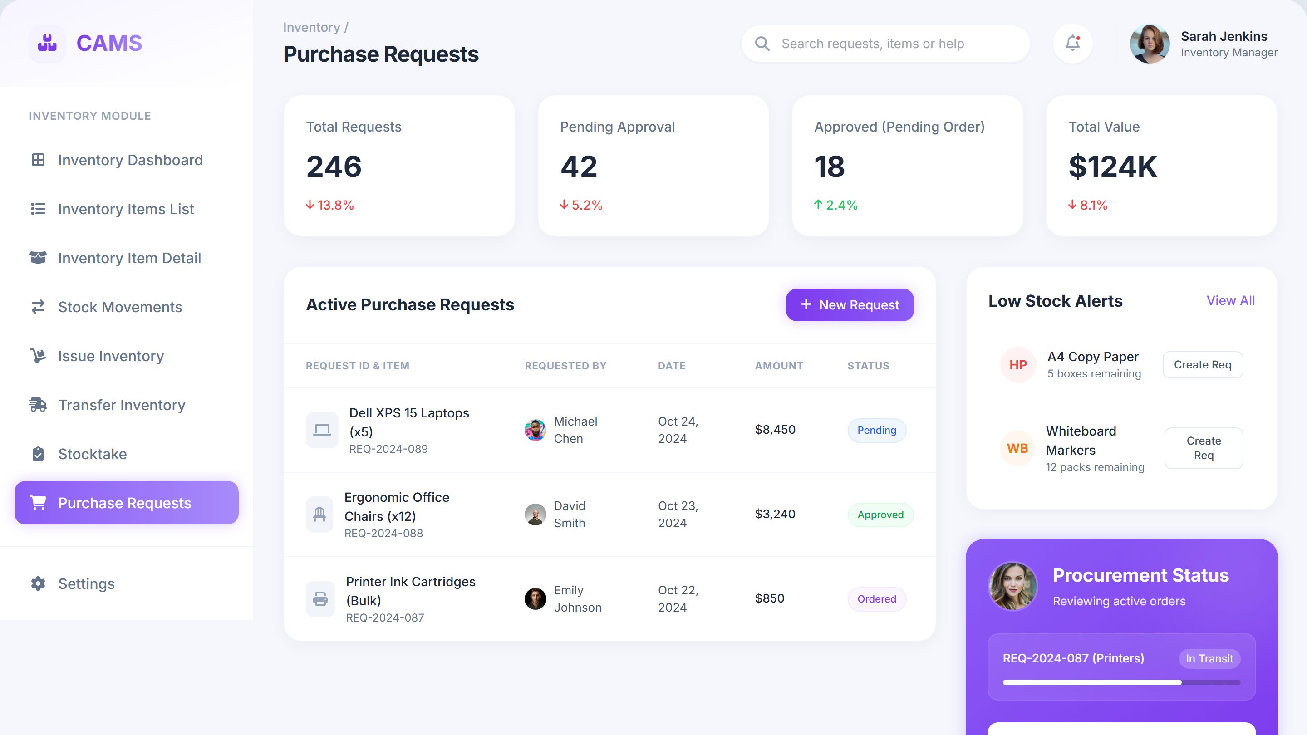Click the Oct 22, 2024 date
Screen dimensions: 1307x735
(x=678, y=598)
